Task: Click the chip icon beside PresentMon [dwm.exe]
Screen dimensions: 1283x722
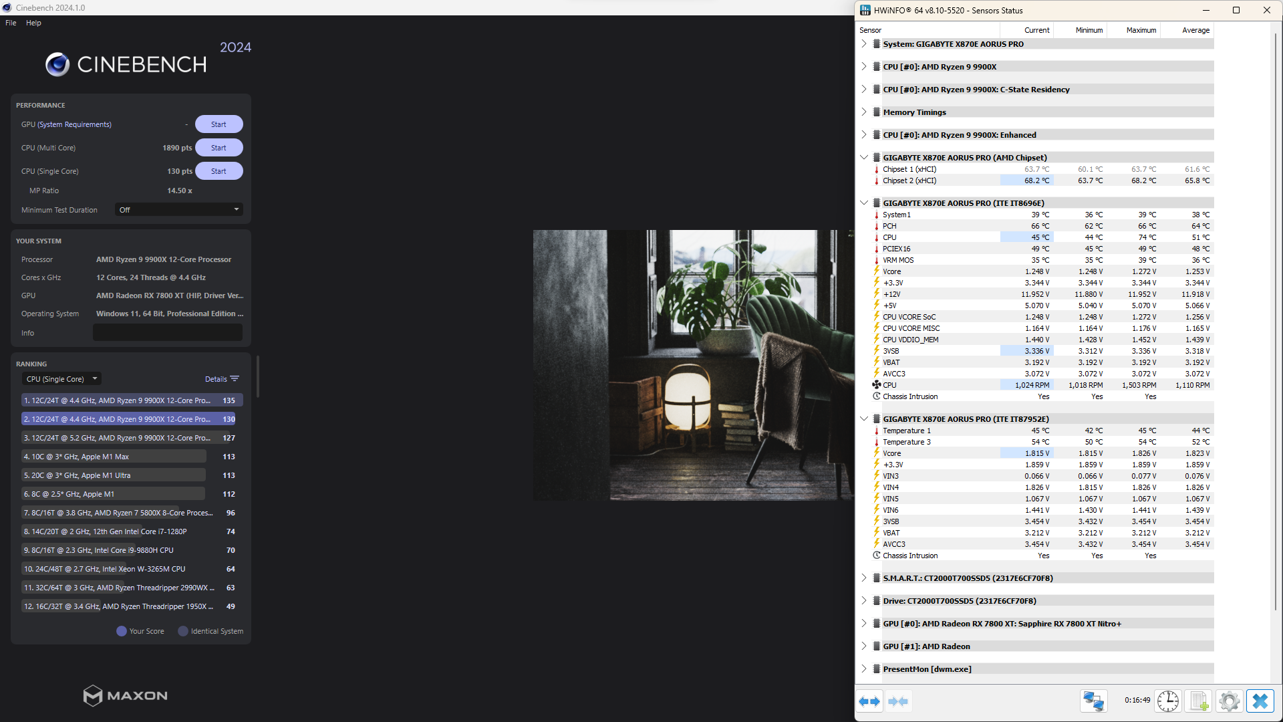Action: coord(876,669)
